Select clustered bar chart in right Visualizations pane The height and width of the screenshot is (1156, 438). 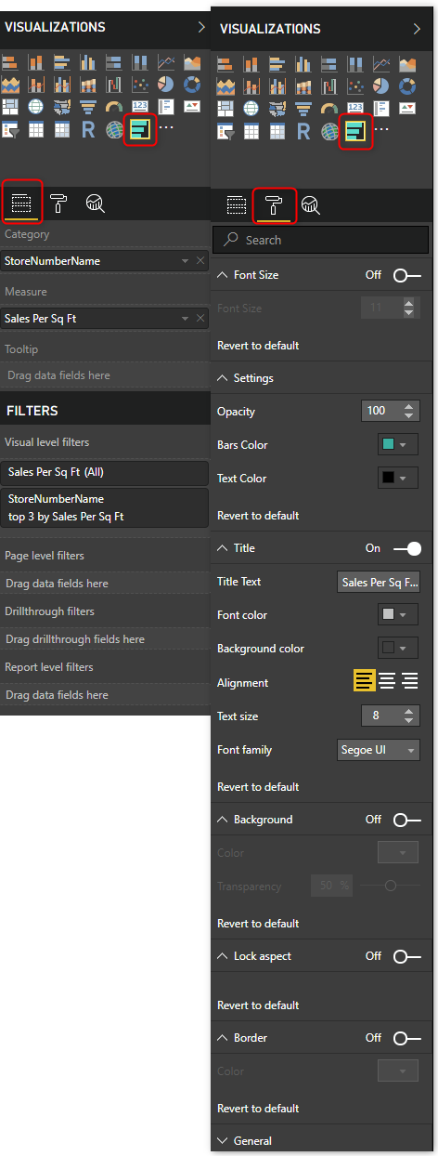coord(276,63)
